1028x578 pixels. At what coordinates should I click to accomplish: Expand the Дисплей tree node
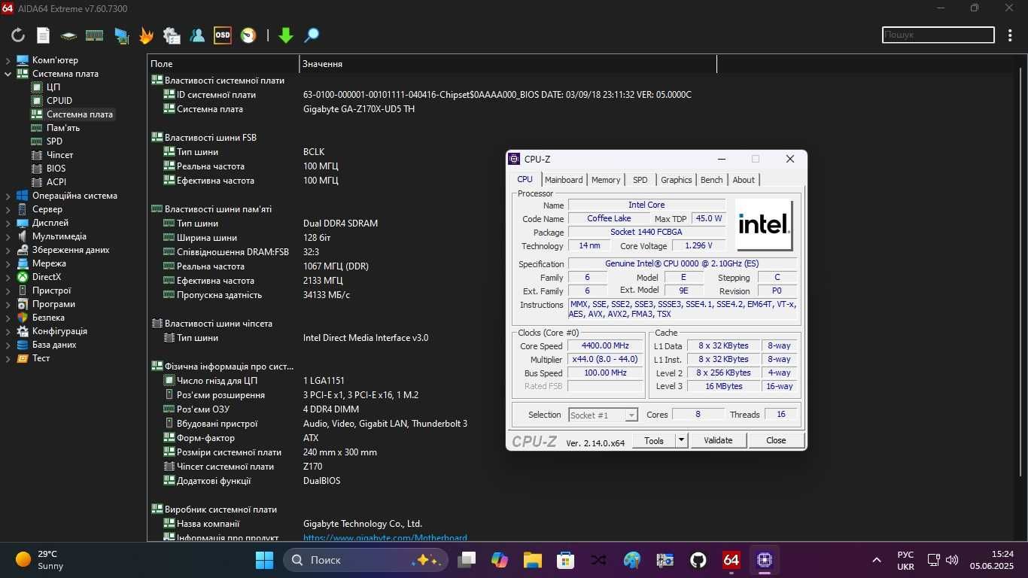8,223
